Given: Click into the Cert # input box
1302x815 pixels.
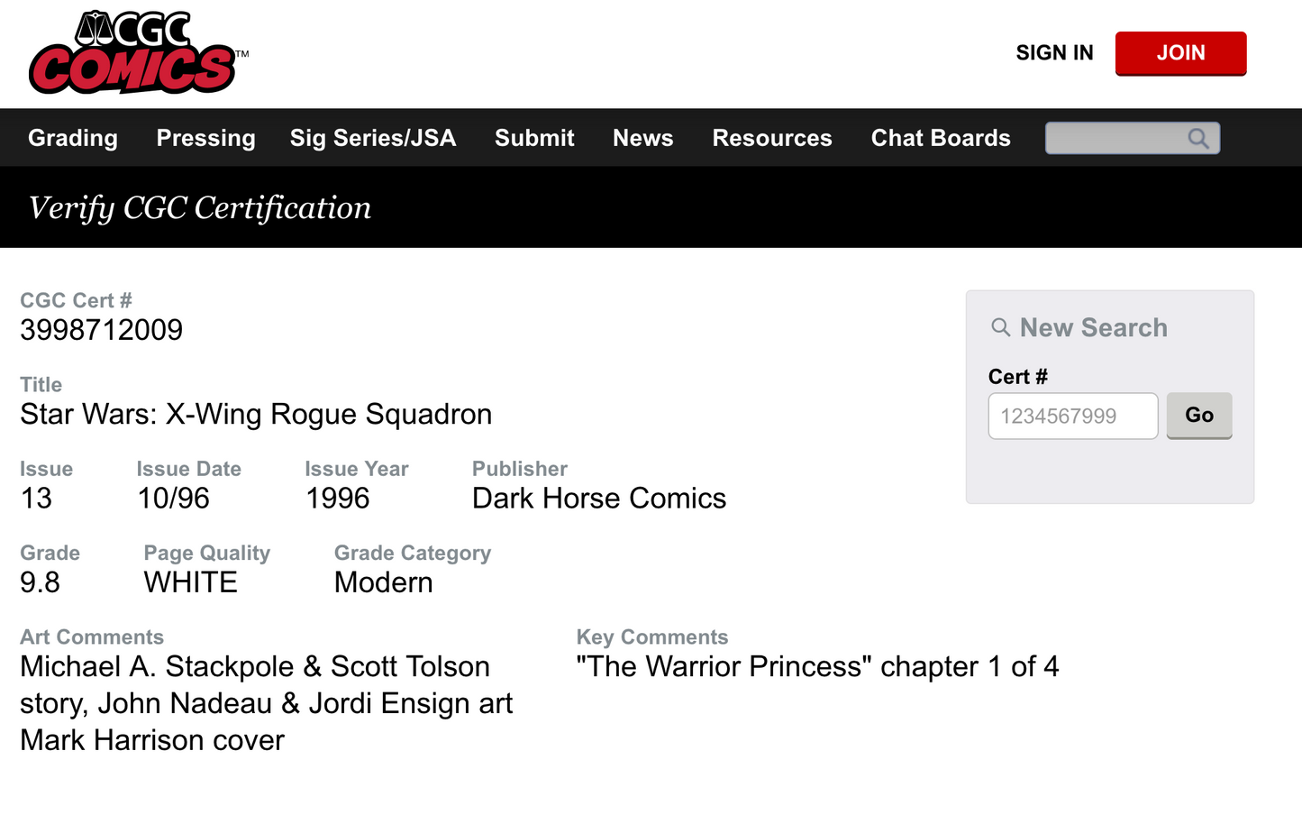Looking at the screenshot, I should pyautogui.click(x=1072, y=416).
